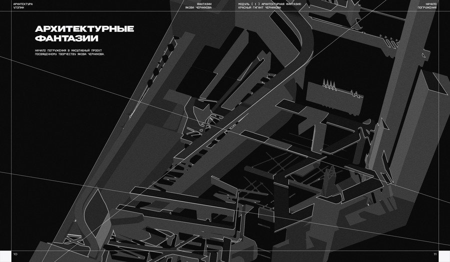Click the header text 'АРХИТЕКТУРА УТОПИИ'

coord(23,6)
